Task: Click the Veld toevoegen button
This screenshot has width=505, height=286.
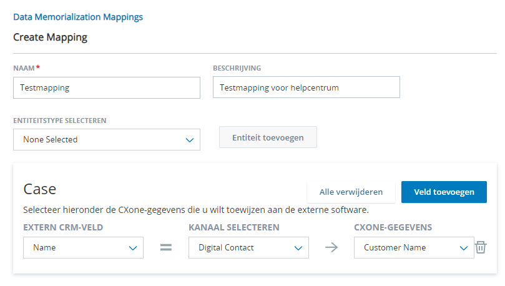Action: pos(444,192)
